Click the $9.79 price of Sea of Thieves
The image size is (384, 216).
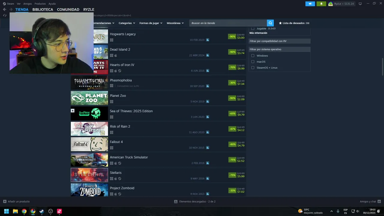[241, 115]
